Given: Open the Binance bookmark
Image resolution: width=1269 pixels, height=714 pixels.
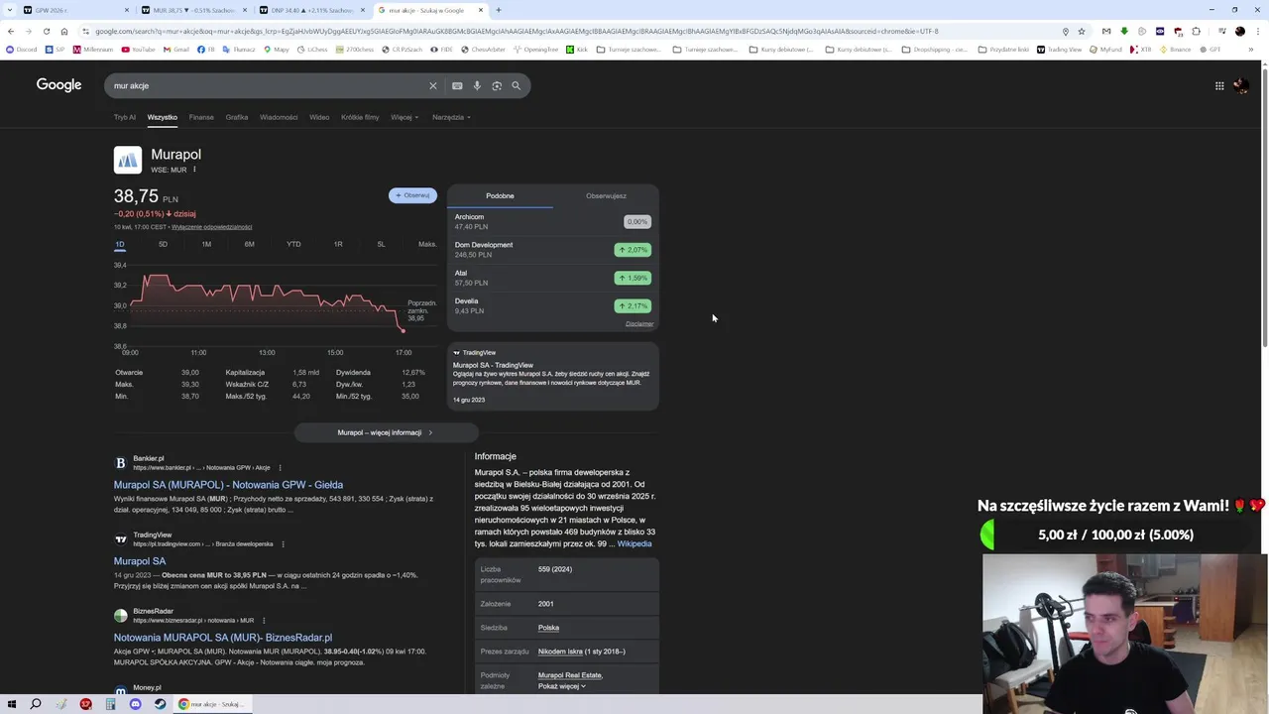Looking at the screenshot, I should 1175,50.
